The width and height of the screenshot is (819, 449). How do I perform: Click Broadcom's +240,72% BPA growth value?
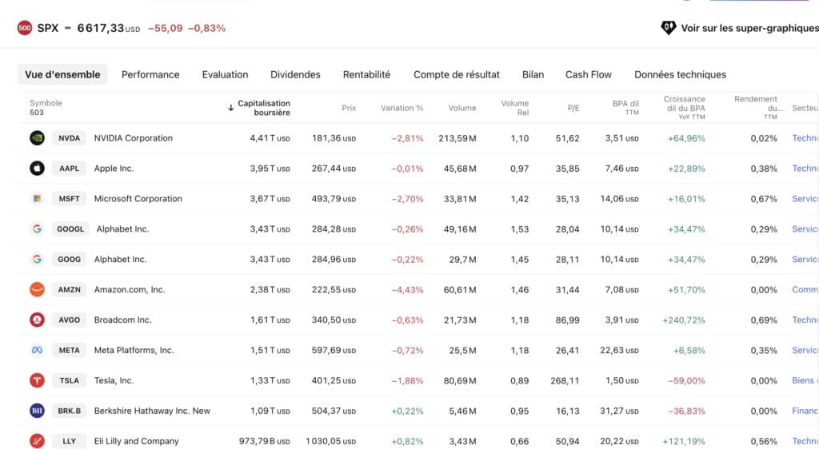[x=684, y=320]
